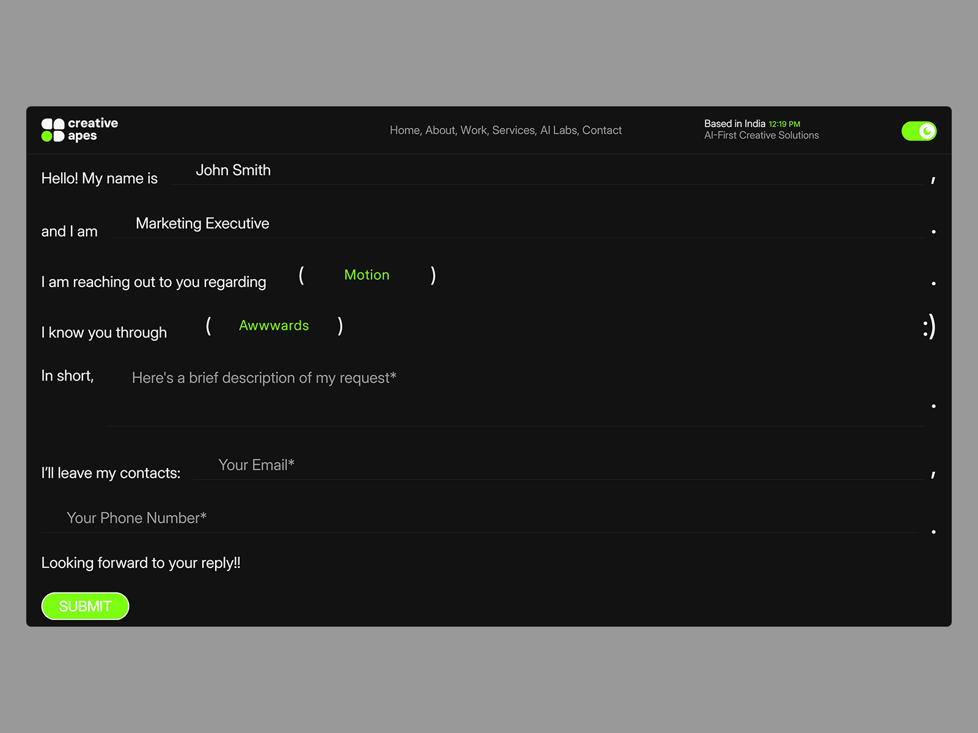Navigate to Services in the header
The width and height of the screenshot is (978, 733).
(513, 130)
